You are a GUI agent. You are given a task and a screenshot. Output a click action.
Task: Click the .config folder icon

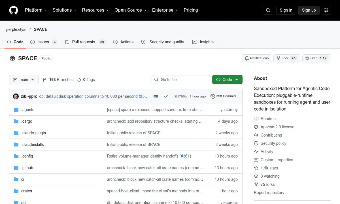tap(16, 156)
